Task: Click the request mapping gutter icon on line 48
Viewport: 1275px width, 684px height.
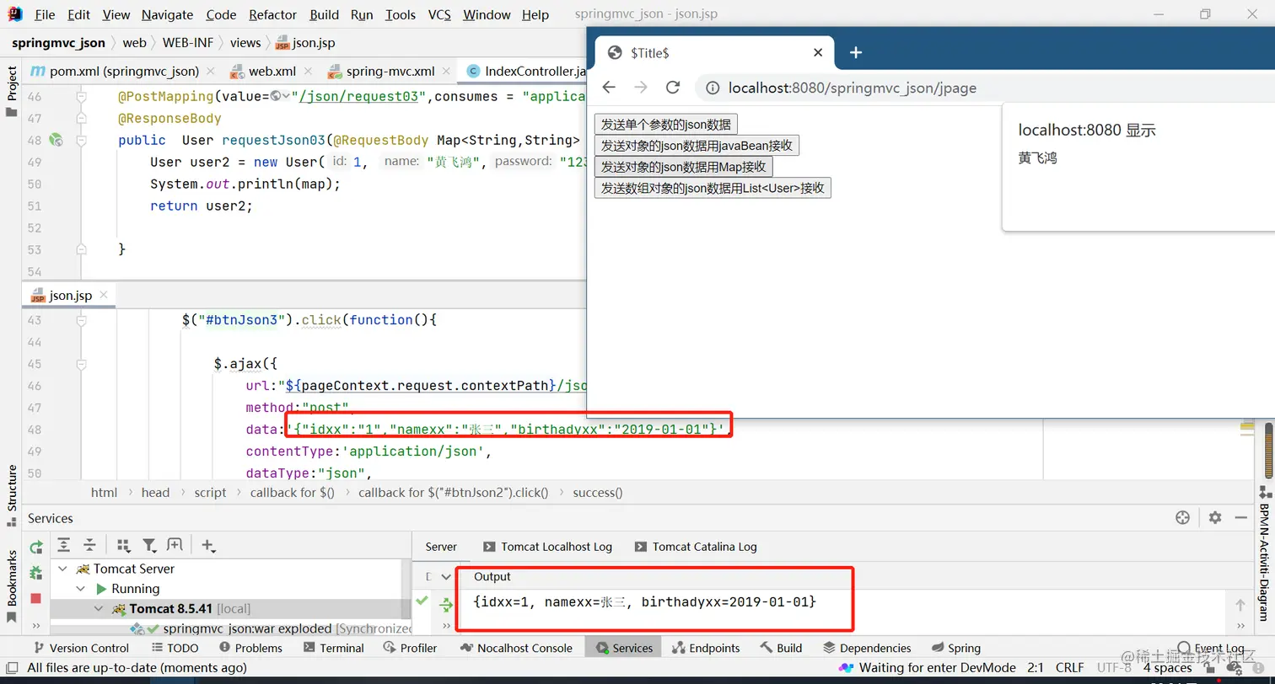Action: [56, 140]
